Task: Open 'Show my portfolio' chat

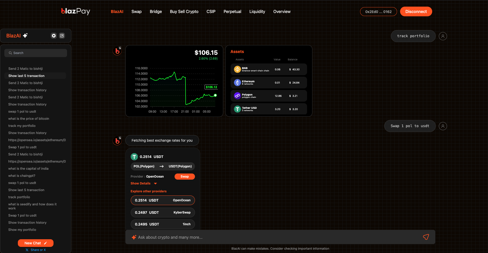Action: [22, 230]
